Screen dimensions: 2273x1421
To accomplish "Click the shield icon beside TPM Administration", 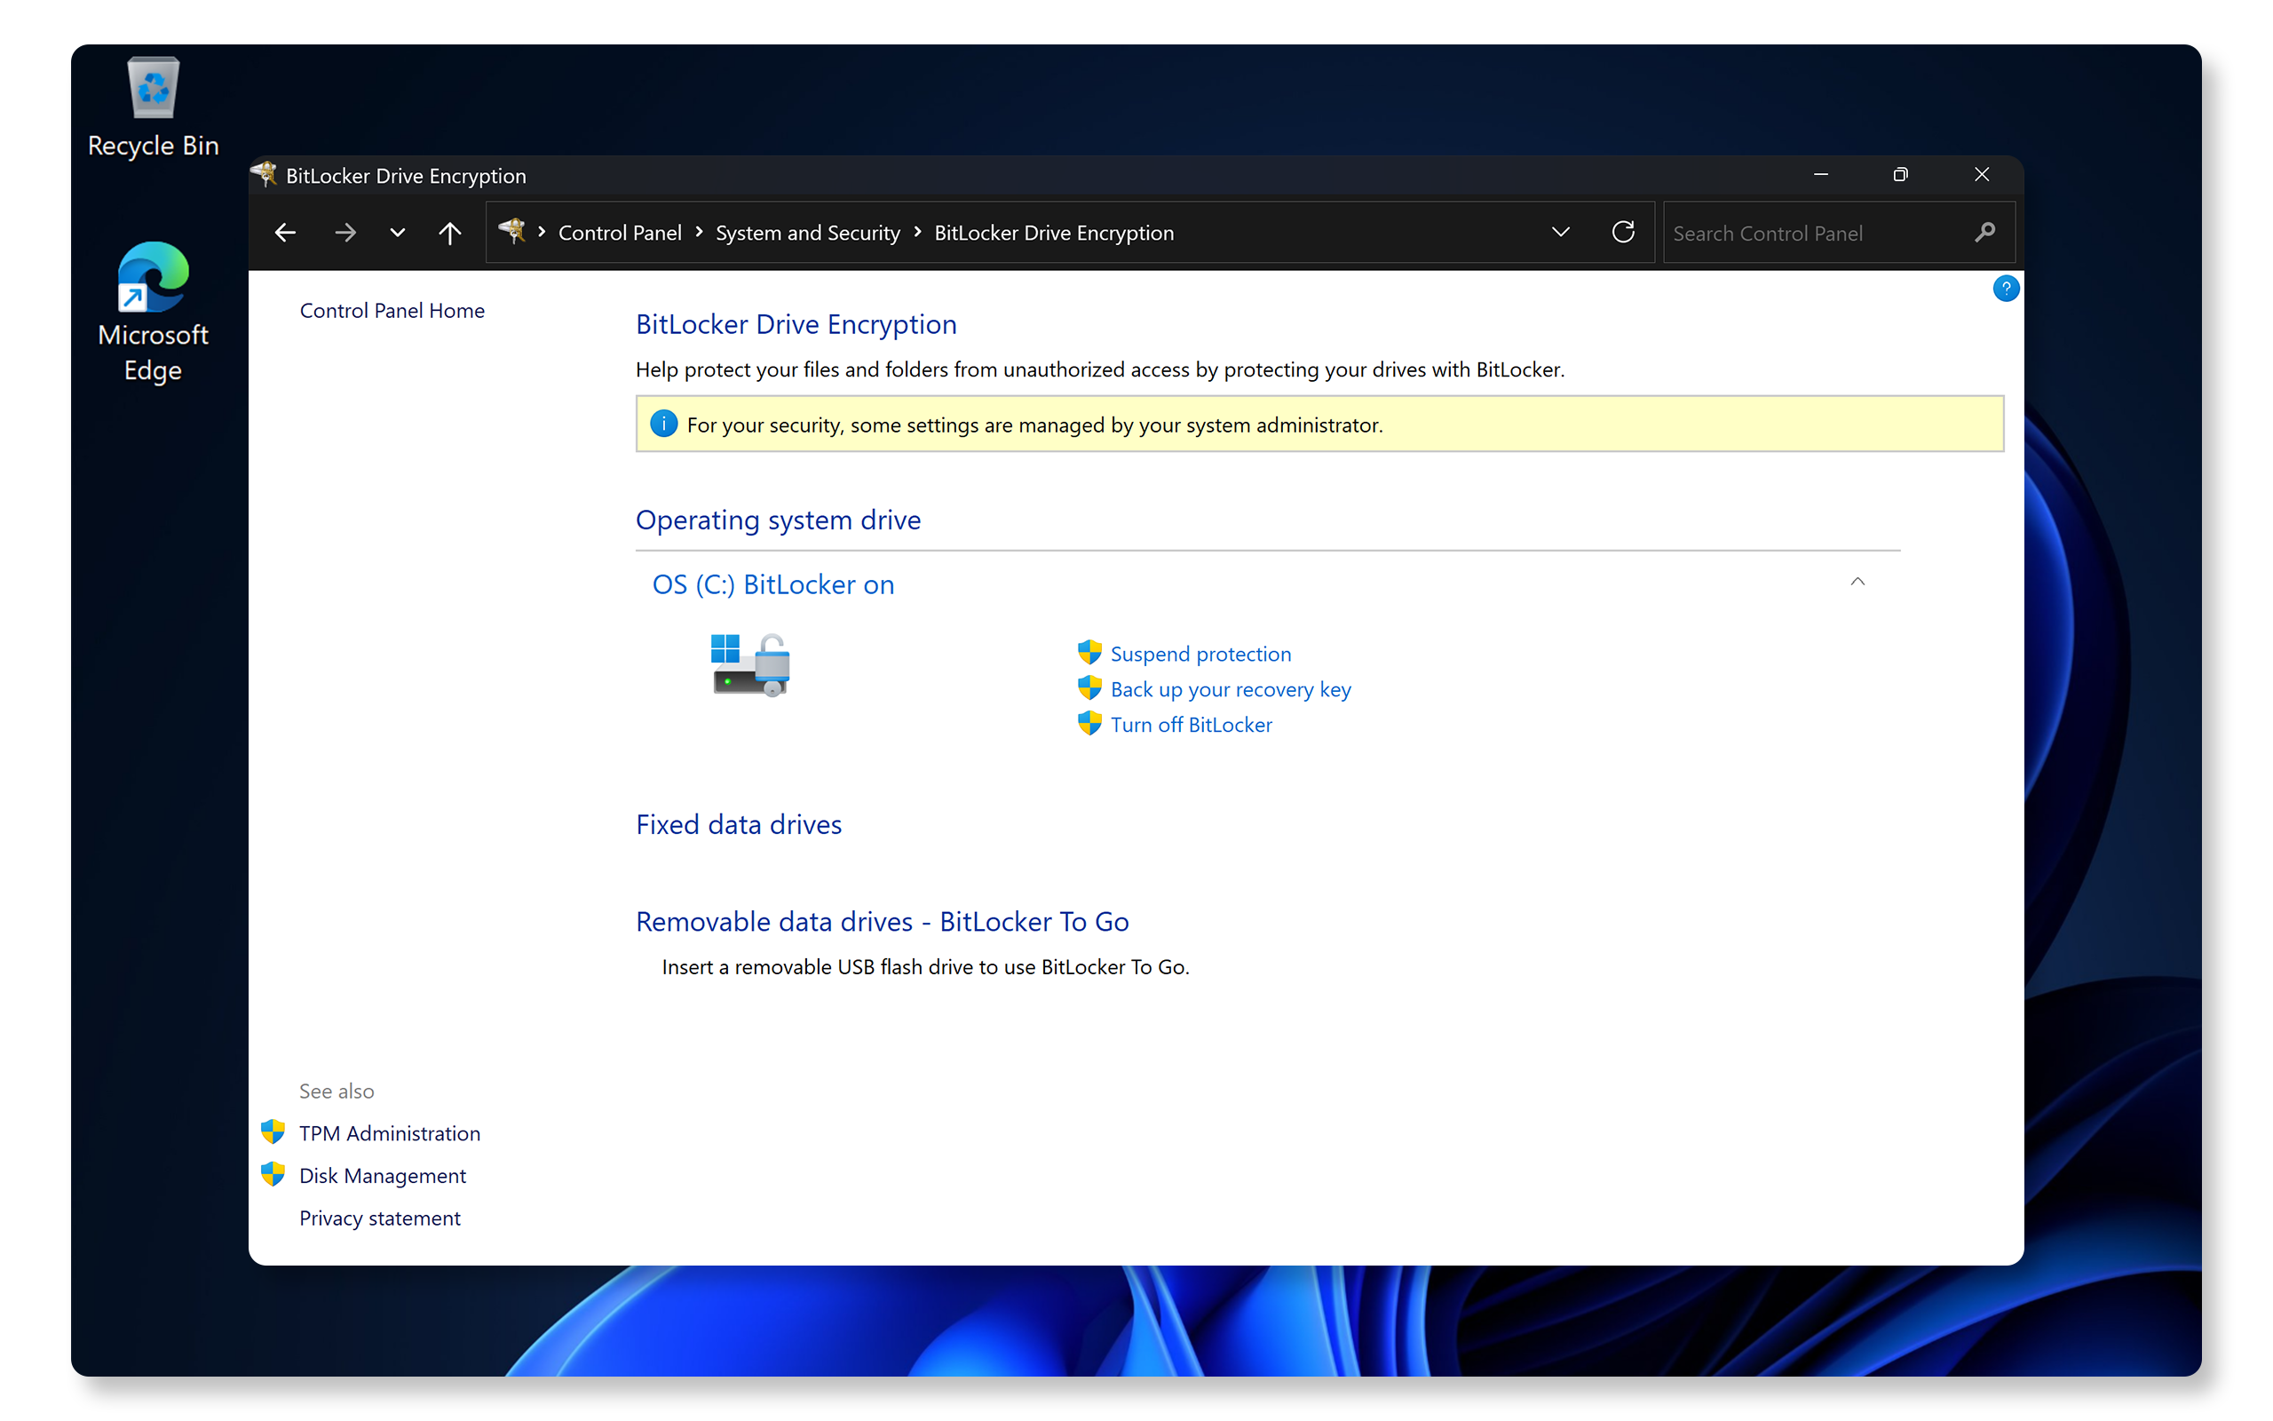I will 273,1131.
